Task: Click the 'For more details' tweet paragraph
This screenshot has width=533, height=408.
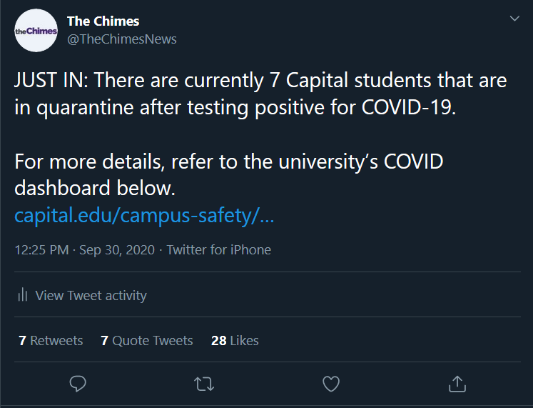Action: tap(229, 175)
